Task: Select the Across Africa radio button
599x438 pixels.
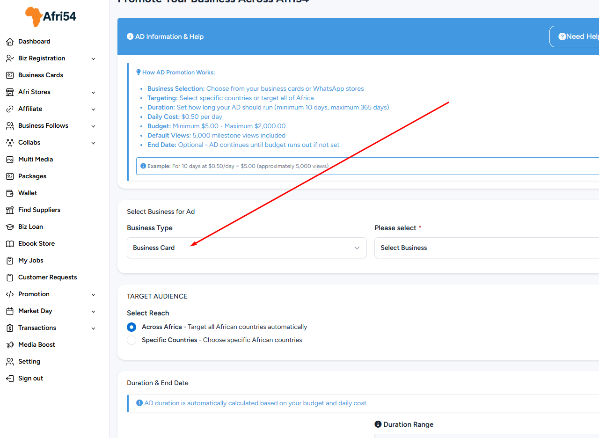Action: tap(131, 327)
